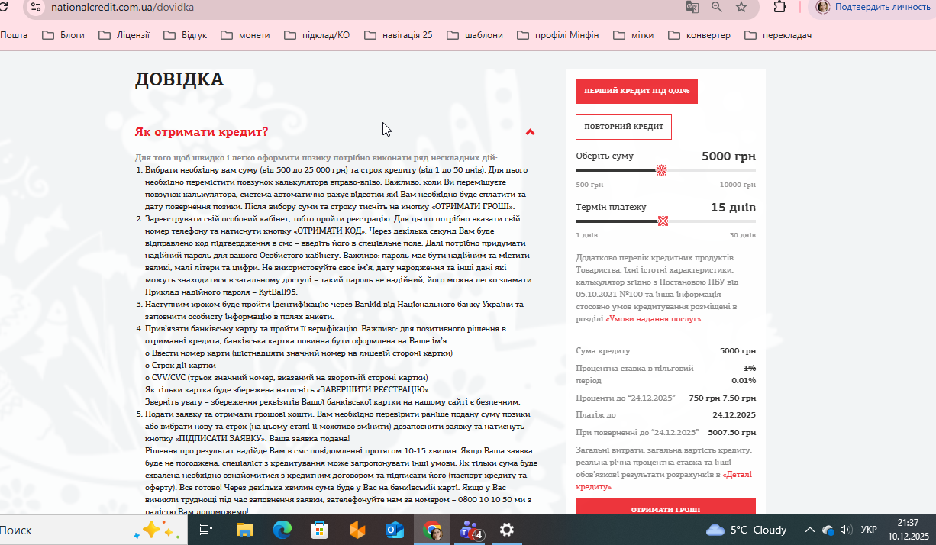This screenshot has height=545, width=936.
Task: Click the '0.01%' interest rate value
Action: coord(744,380)
